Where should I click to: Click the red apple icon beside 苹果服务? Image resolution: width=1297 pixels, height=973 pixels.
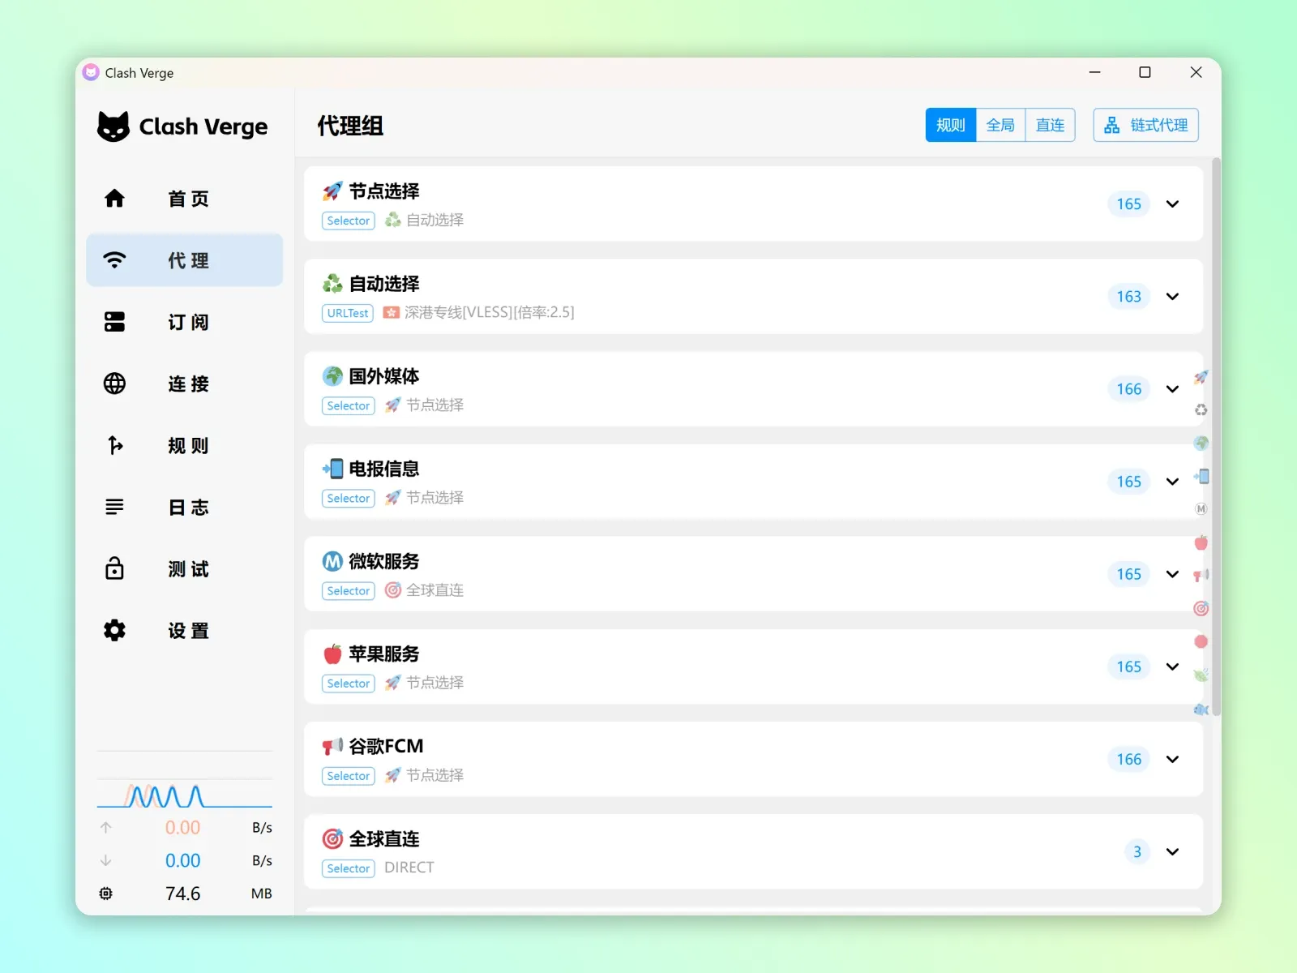pyautogui.click(x=332, y=654)
